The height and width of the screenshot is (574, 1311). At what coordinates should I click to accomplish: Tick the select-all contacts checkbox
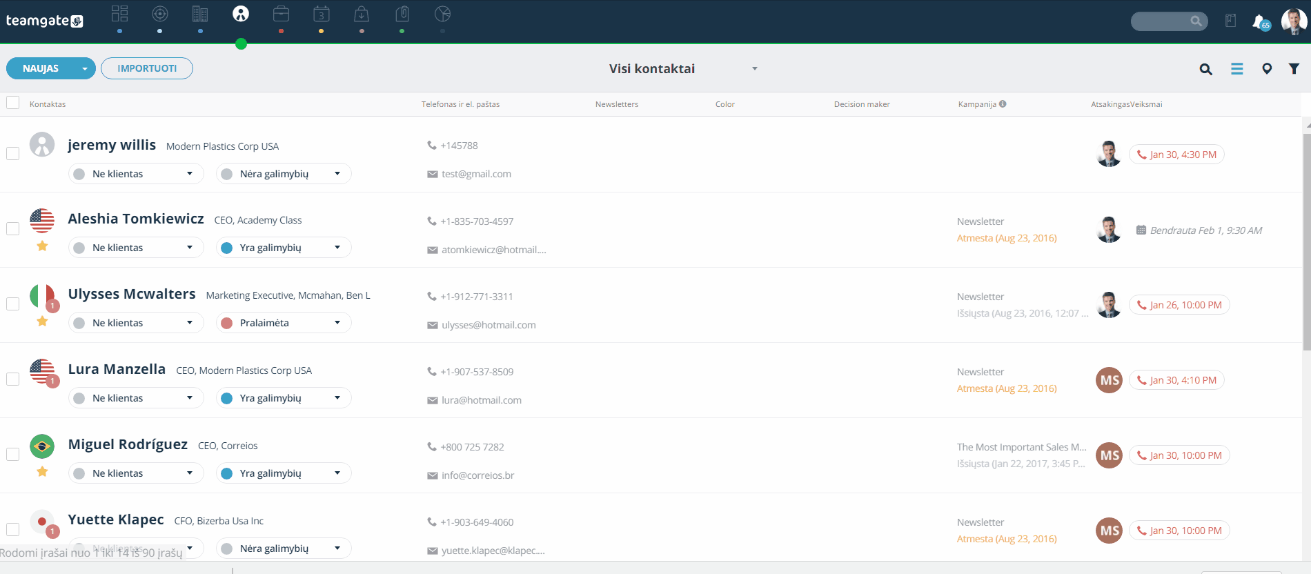click(x=12, y=103)
